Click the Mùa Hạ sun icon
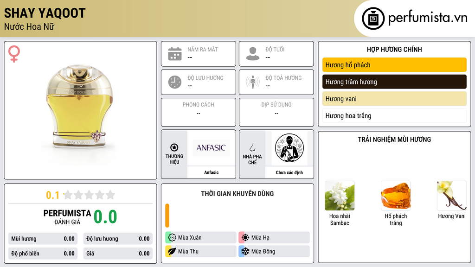The image size is (475, 267). [245, 238]
